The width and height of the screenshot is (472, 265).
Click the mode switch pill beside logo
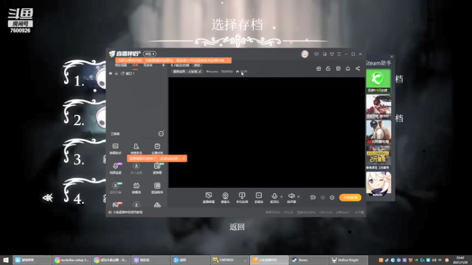tap(150, 54)
